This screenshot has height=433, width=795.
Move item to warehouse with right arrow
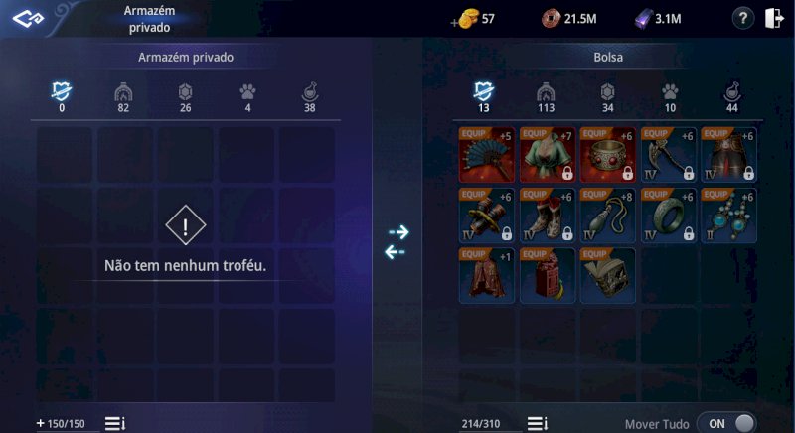click(399, 232)
